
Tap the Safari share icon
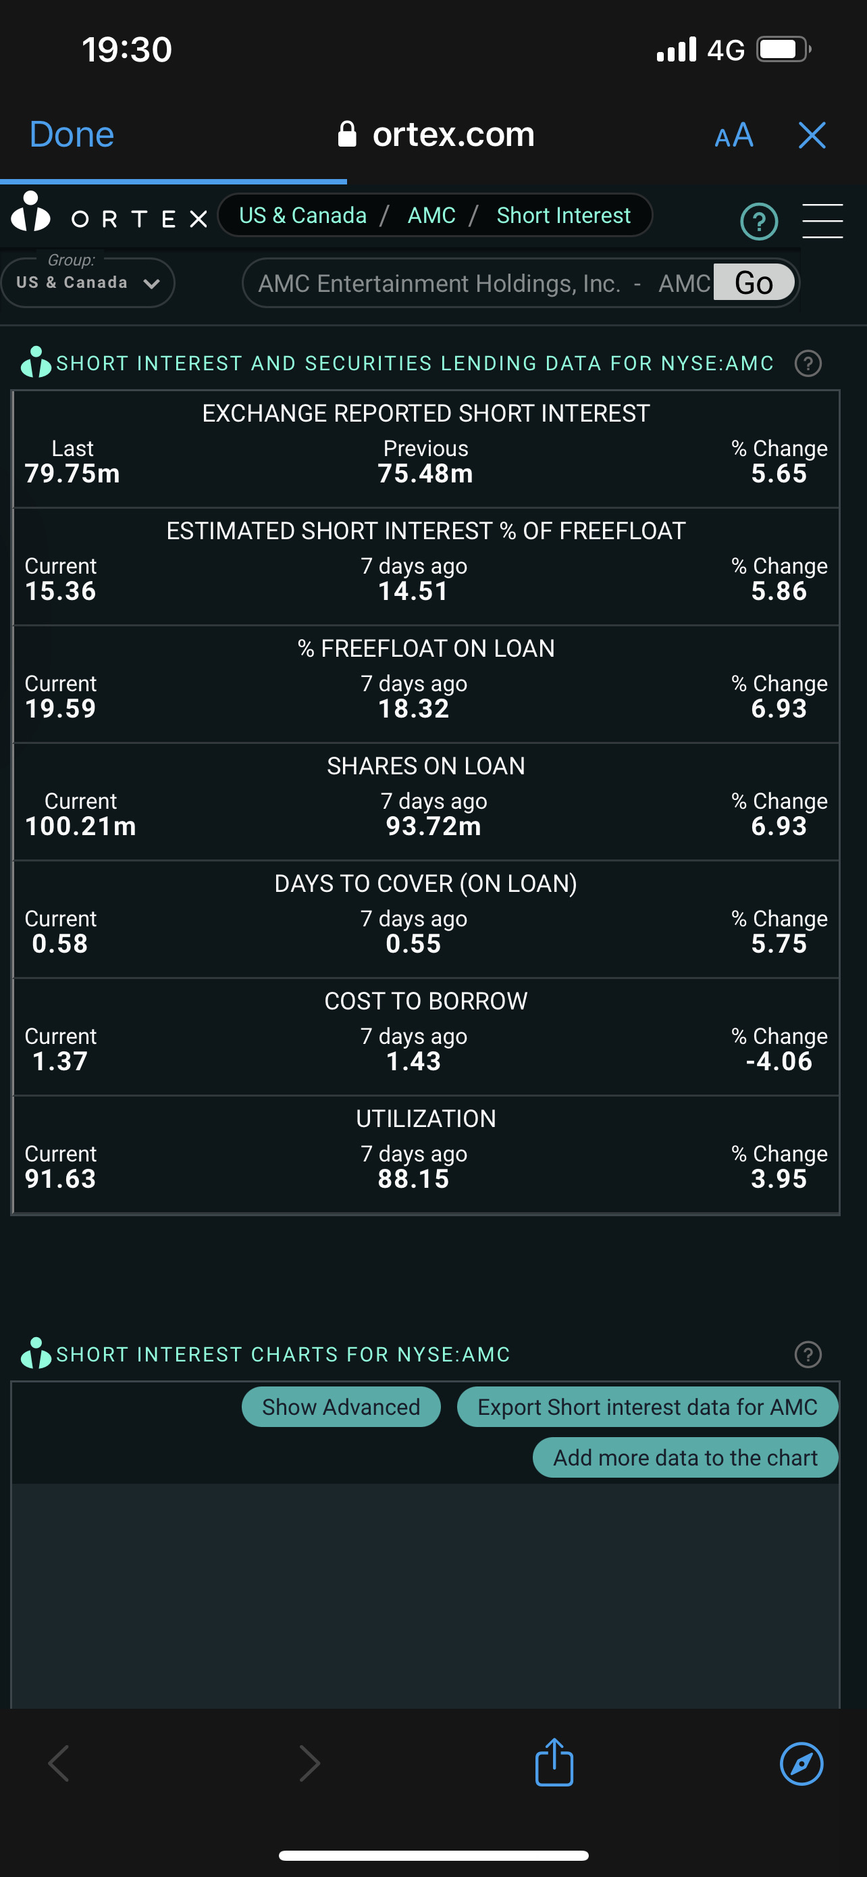point(554,1763)
